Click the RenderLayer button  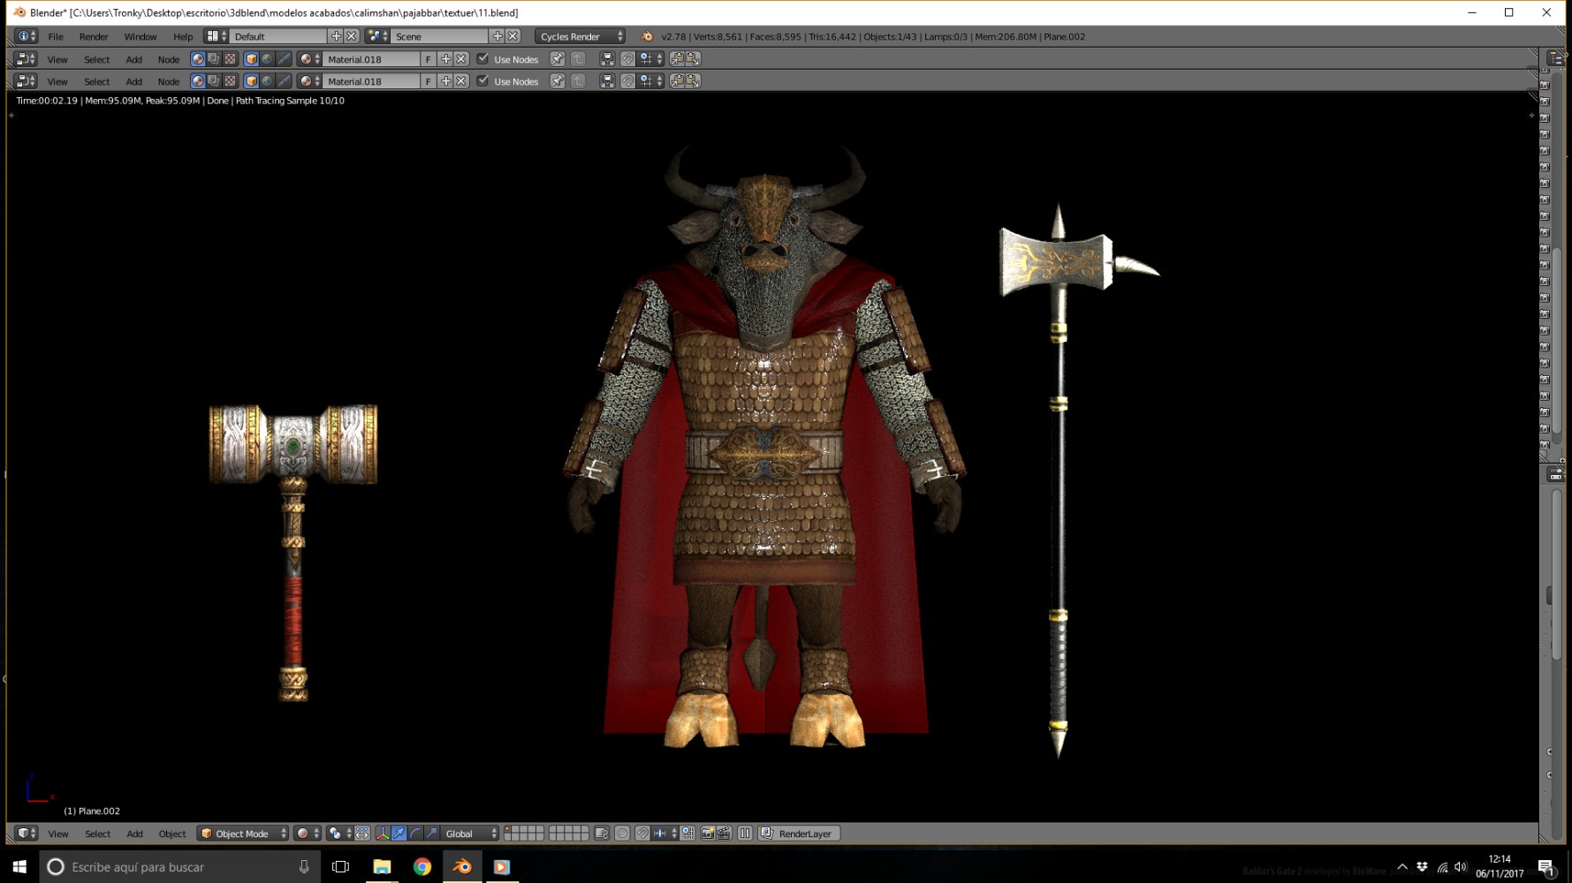[798, 834]
